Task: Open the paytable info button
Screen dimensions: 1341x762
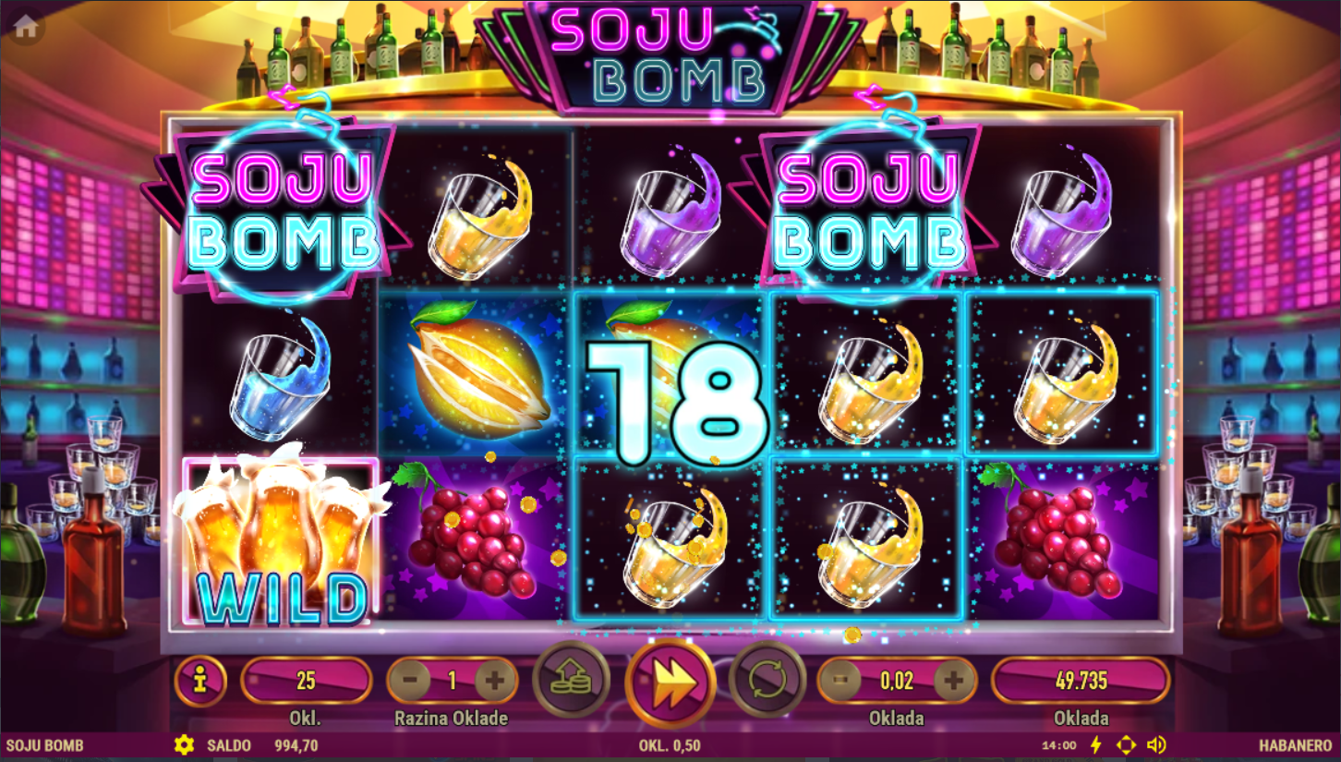Action: pyautogui.click(x=200, y=682)
